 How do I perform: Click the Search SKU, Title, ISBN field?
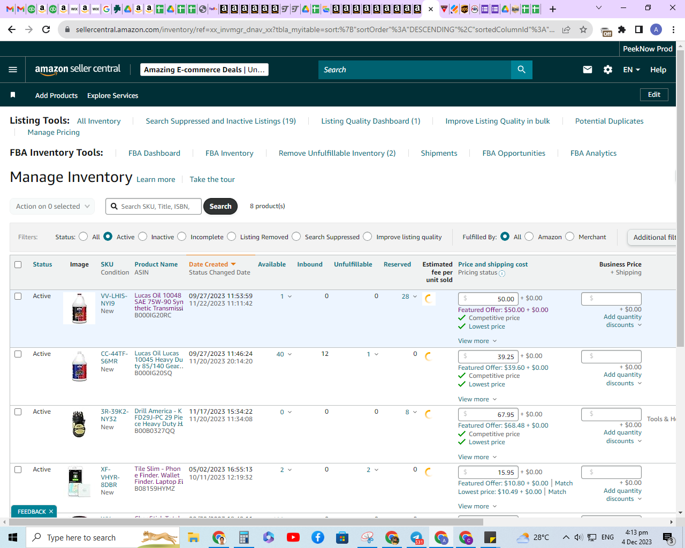(x=154, y=207)
